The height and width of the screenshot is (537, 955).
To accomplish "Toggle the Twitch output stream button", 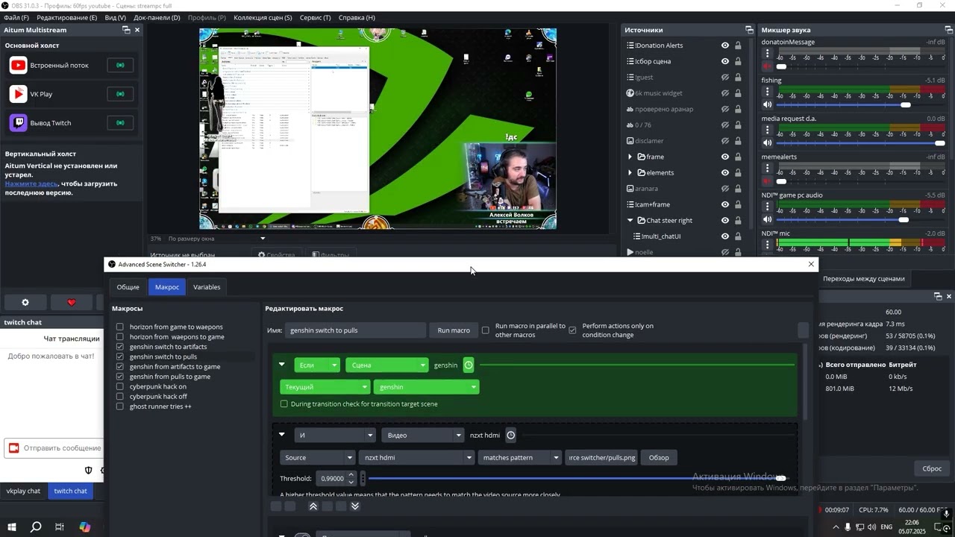I will coord(120,123).
